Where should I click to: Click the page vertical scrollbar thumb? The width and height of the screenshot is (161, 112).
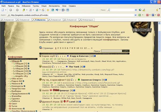[x=159, y=41]
